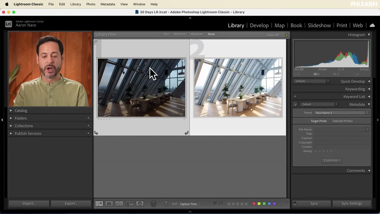Open the Develop module
This screenshot has width=380, height=214.
[x=259, y=25]
